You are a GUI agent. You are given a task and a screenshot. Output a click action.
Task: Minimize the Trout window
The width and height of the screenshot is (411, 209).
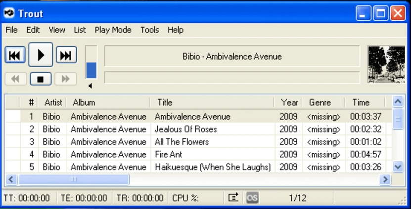364,13
